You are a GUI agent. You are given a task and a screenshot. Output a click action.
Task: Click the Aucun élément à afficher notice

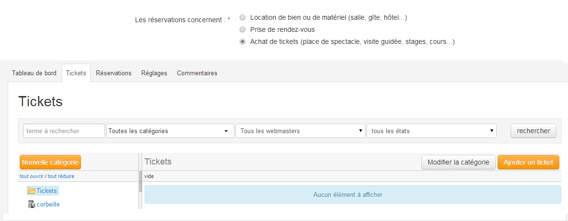click(353, 194)
